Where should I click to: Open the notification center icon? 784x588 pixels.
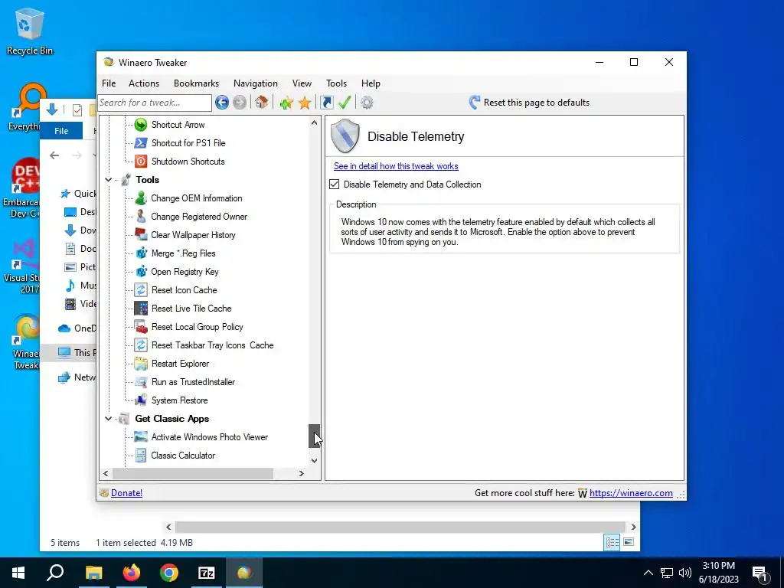click(760, 573)
